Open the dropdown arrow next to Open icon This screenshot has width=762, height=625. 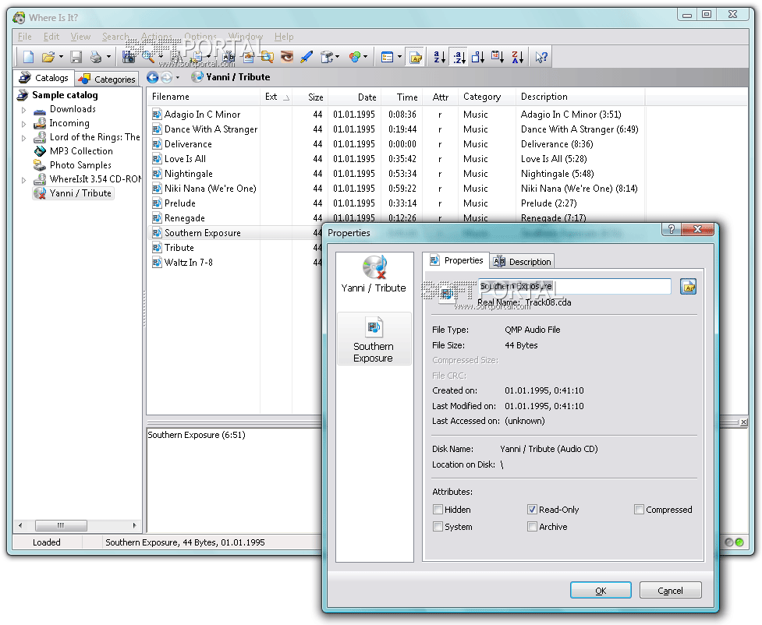[61, 58]
